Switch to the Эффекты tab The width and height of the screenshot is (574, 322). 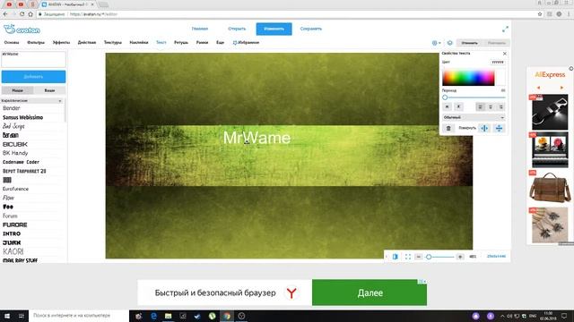(x=61, y=43)
